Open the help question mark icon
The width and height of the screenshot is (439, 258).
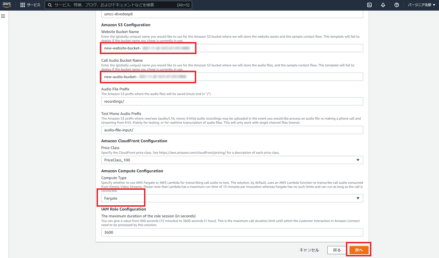click(x=397, y=5)
